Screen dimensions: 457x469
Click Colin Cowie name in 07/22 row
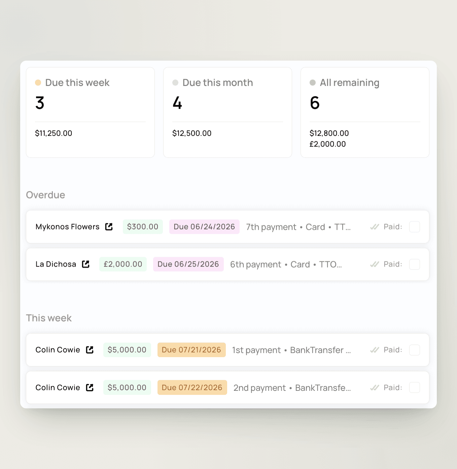point(58,387)
